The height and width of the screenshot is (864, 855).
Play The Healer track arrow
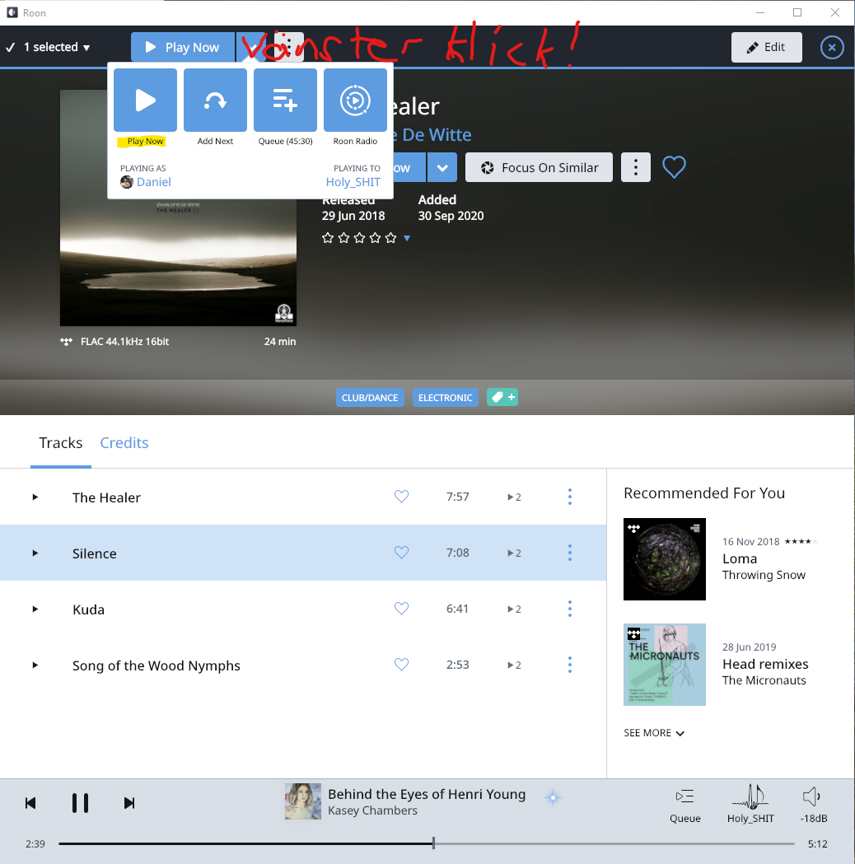(35, 497)
